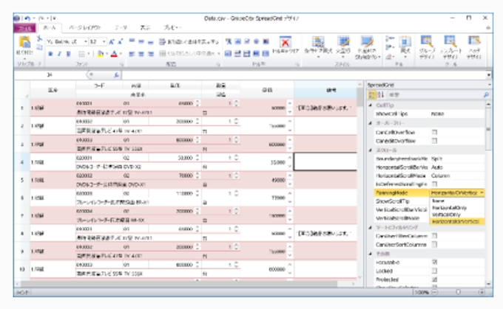Uncheck the Protected property checkbox
Image resolution: width=503 pixels, height=309 pixels.
pos(434,280)
